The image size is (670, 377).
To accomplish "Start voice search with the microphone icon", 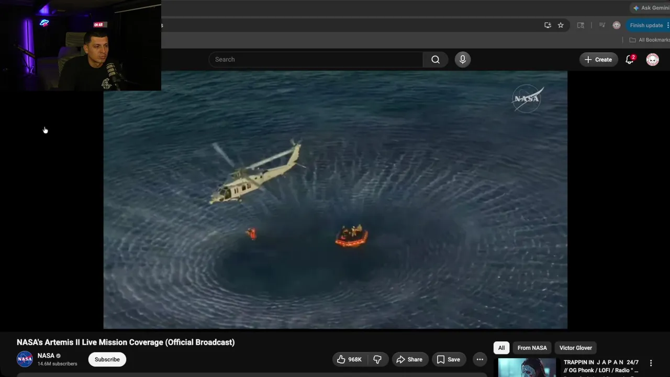I will coord(462,60).
